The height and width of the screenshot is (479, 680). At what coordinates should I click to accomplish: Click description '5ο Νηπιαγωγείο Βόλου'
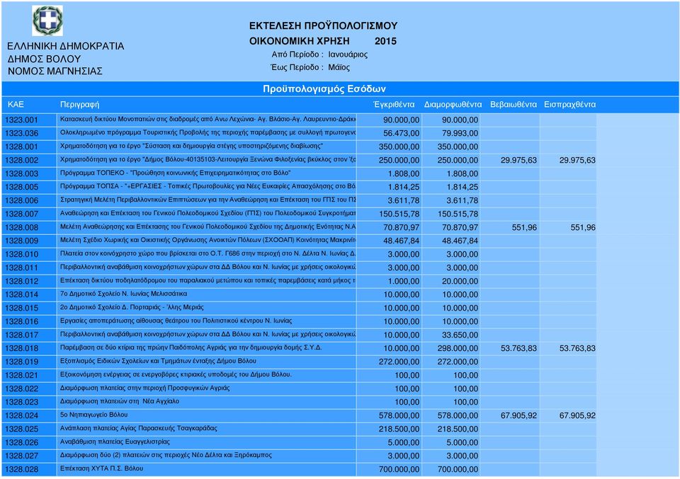coord(93,415)
